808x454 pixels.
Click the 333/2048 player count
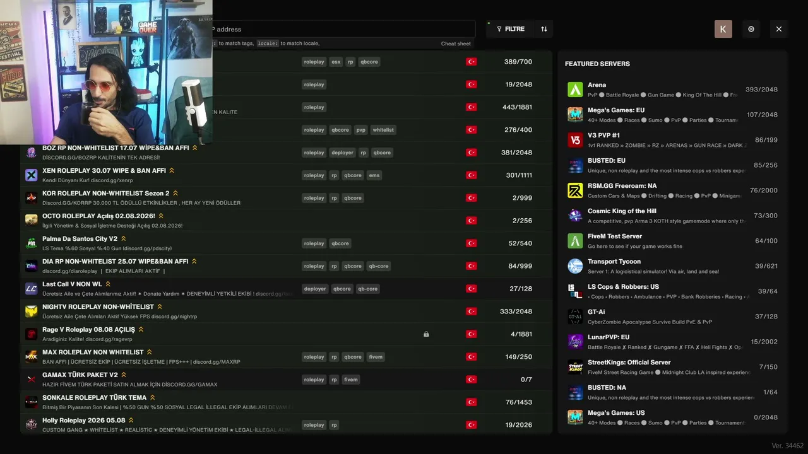[516, 311]
